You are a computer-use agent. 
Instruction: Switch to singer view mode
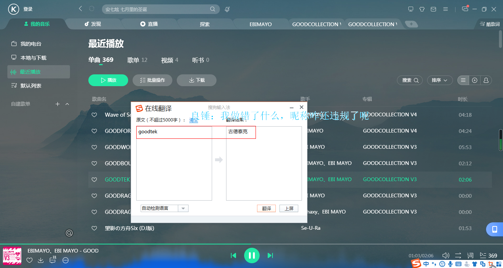click(486, 80)
